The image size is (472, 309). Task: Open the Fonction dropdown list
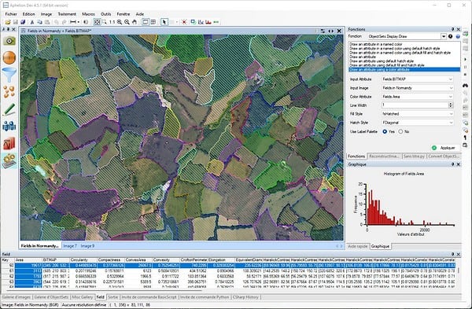(x=444, y=36)
